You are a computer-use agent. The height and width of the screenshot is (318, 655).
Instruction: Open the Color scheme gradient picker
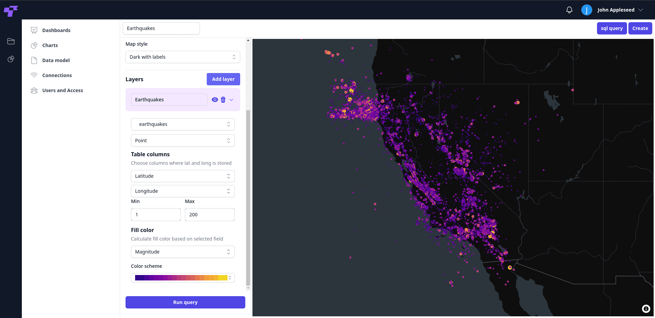click(183, 278)
